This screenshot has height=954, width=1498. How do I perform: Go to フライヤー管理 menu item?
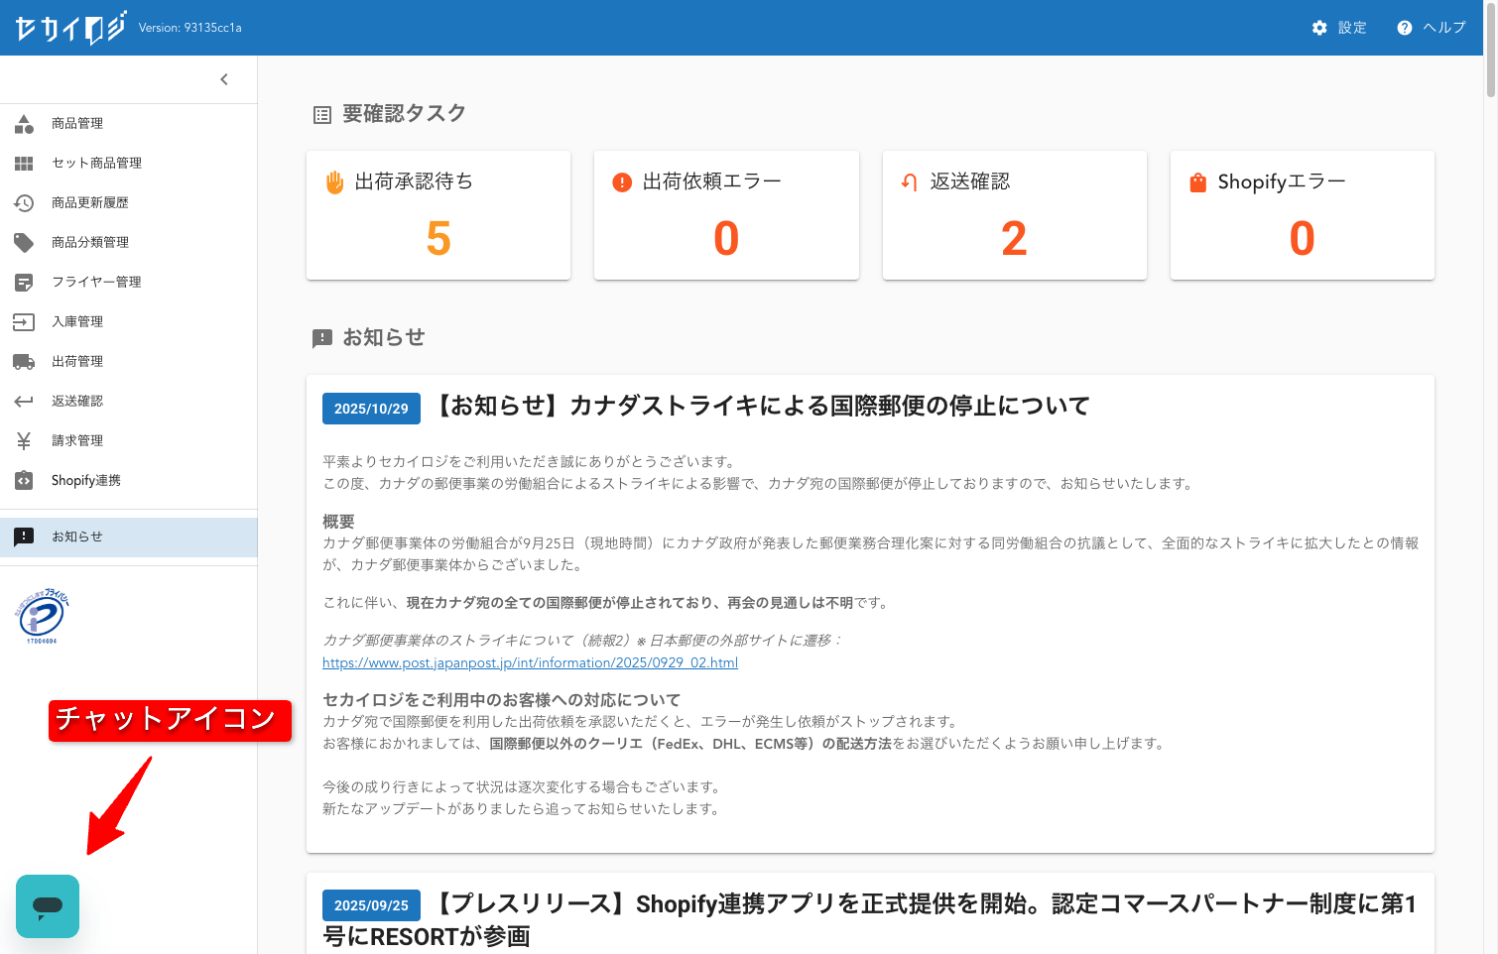pyautogui.click(x=96, y=283)
